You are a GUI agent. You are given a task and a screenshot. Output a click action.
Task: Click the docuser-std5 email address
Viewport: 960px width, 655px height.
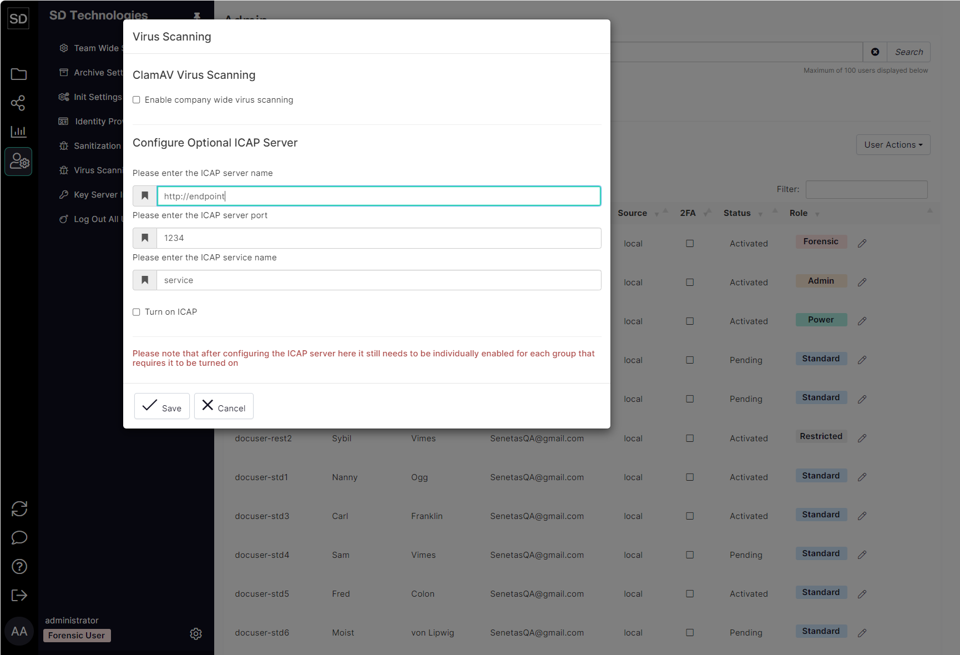click(537, 594)
